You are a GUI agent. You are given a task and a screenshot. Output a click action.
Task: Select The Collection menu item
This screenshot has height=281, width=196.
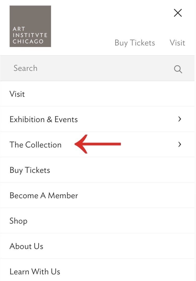[x=97, y=145]
